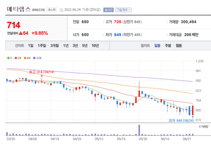The width and height of the screenshot is (211, 145).
Task: Click the 최고 914 (04/14) high marker
Action: [x=42, y=72]
